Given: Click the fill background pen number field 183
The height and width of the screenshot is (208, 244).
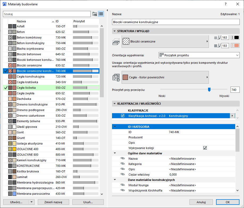Looking at the screenshot, I should pos(225,46).
